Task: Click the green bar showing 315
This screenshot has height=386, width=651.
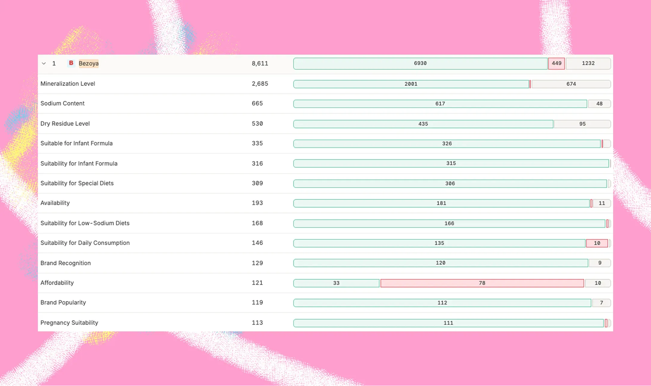Action: tap(451, 164)
